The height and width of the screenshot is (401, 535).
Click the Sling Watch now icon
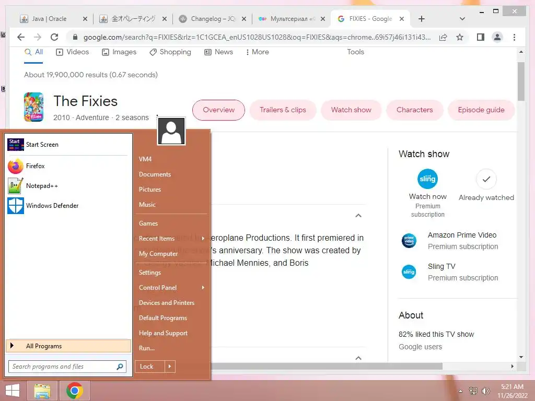coord(427,179)
